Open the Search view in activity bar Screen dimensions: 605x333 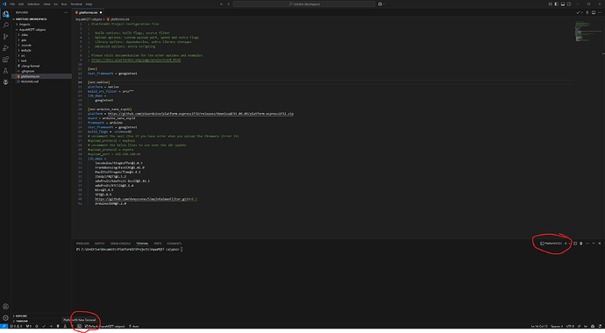point(6,25)
